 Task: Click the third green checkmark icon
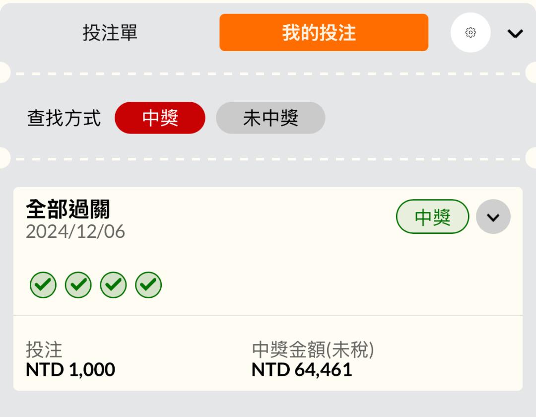113,285
